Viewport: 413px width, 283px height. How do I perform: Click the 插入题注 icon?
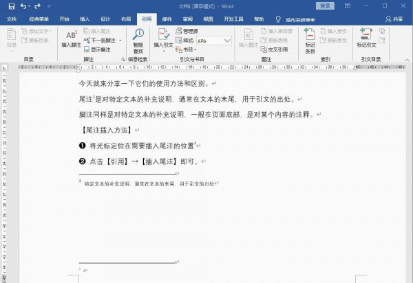248,38
